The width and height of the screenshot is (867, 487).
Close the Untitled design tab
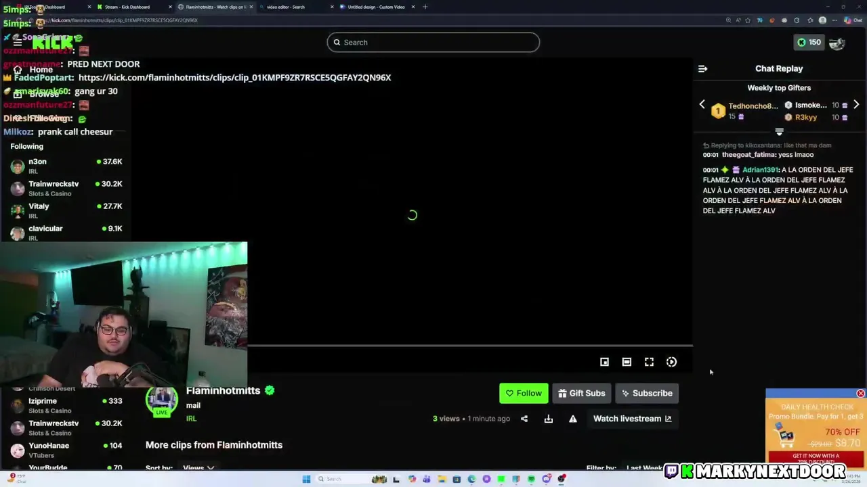tap(413, 7)
